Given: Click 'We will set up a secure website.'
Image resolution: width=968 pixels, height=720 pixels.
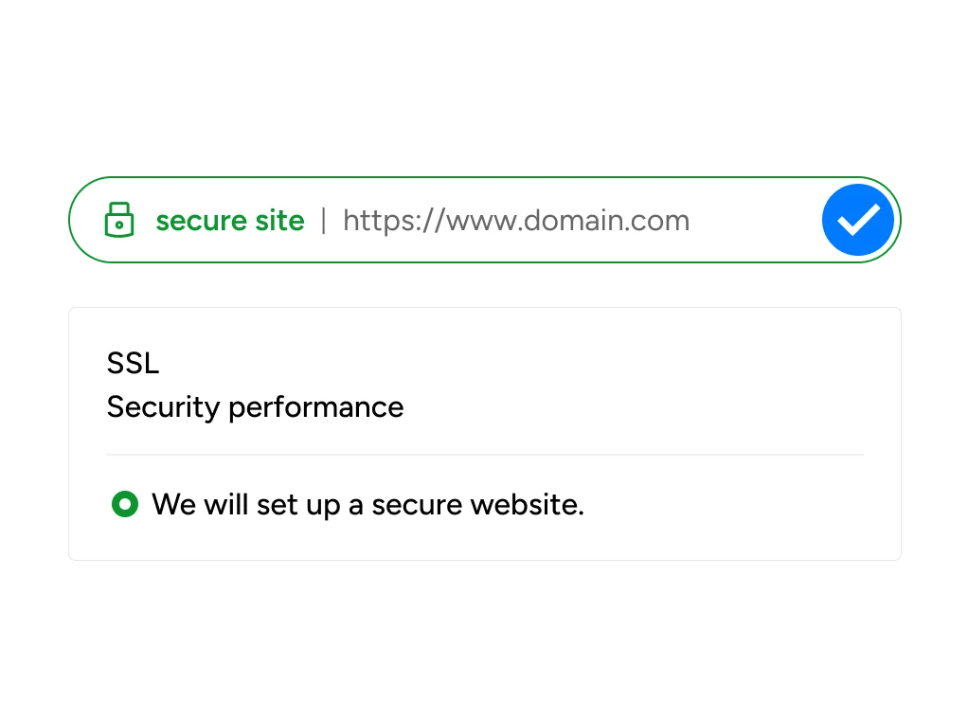Looking at the screenshot, I should tap(367, 505).
